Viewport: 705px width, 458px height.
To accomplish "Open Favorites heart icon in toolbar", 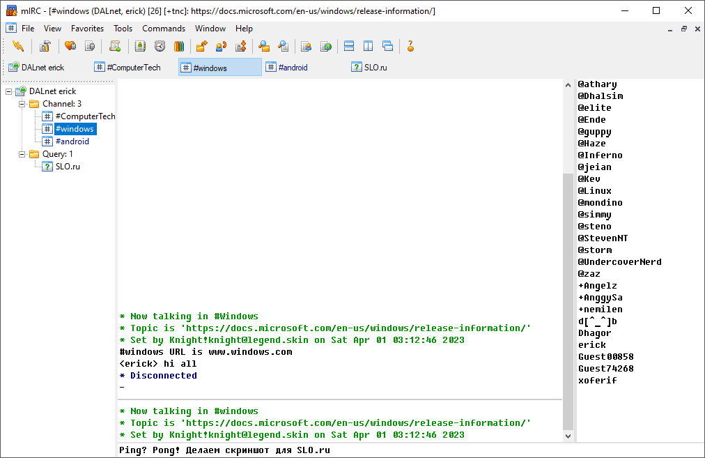I will click(x=70, y=46).
